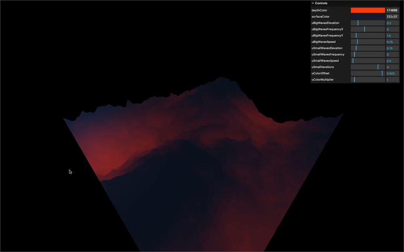Click the "uSmallWavesElevation" label

[327, 48]
